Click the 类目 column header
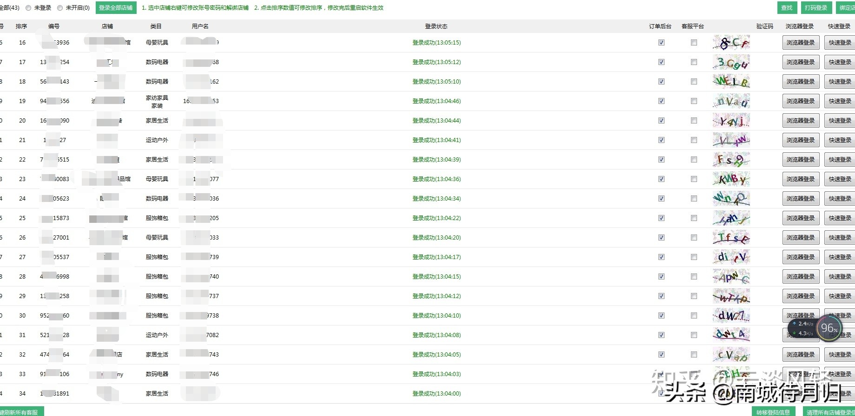 click(x=156, y=26)
